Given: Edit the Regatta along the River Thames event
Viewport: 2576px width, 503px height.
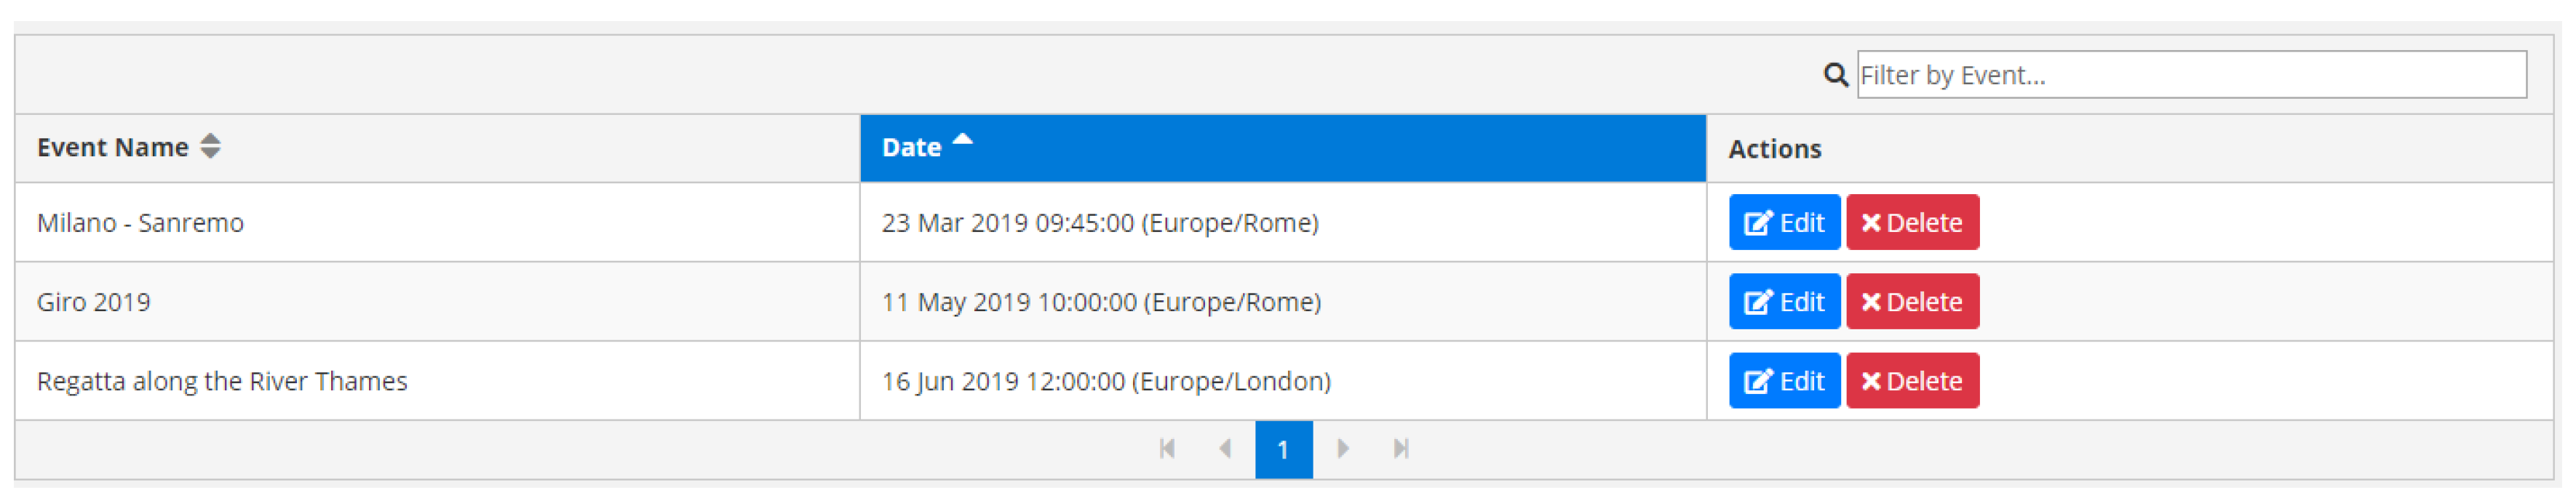Looking at the screenshot, I should coord(1784,381).
